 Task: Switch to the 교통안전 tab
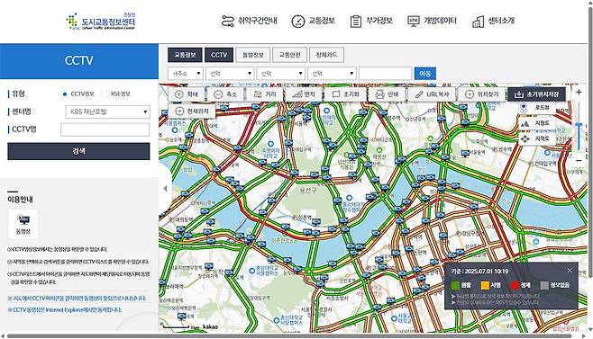coord(289,55)
